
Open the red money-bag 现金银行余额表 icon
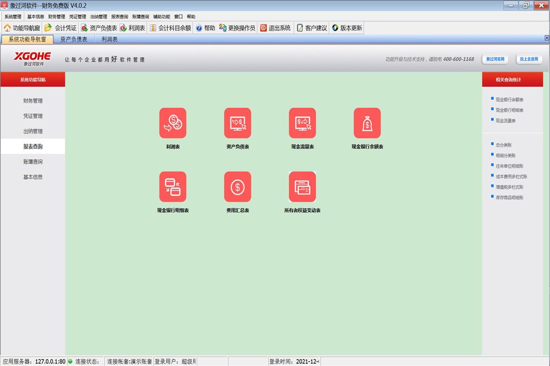tap(367, 123)
